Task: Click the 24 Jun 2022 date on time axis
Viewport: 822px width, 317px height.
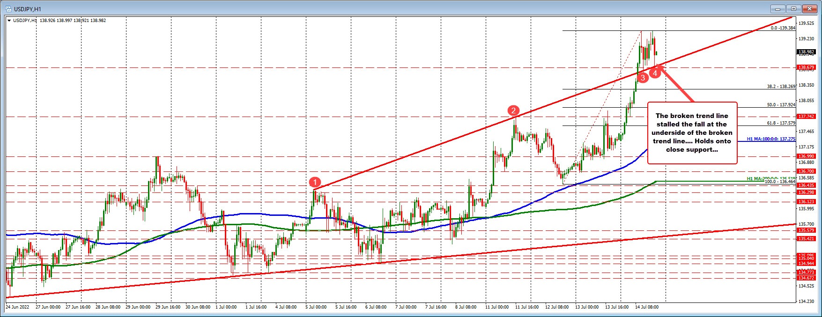Action: pyautogui.click(x=17, y=307)
